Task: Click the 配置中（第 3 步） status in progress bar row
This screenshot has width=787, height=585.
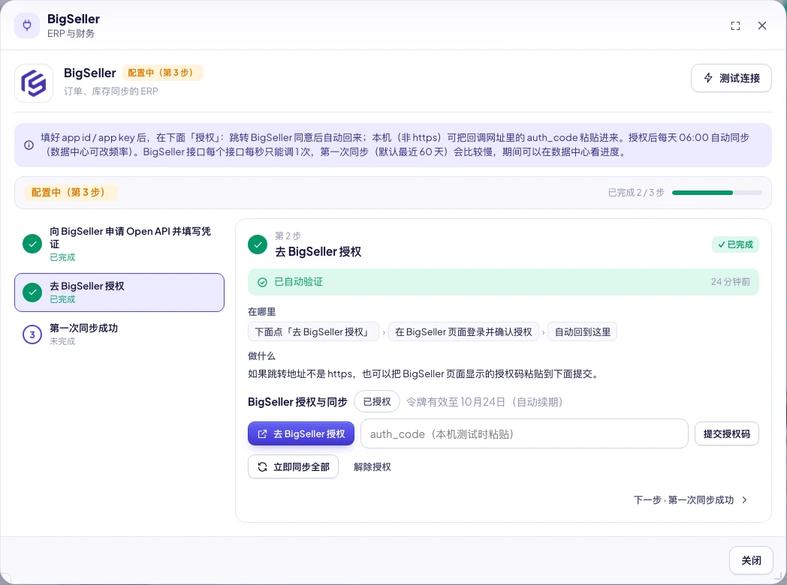Action: click(71, 193)
